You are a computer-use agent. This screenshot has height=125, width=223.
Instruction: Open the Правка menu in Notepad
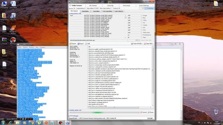(25, 47)
